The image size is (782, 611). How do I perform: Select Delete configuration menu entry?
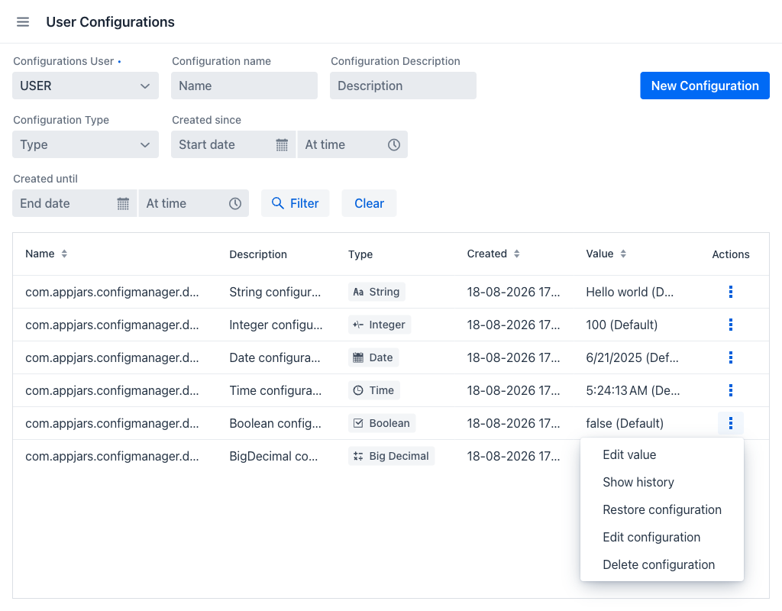(662, 564)
